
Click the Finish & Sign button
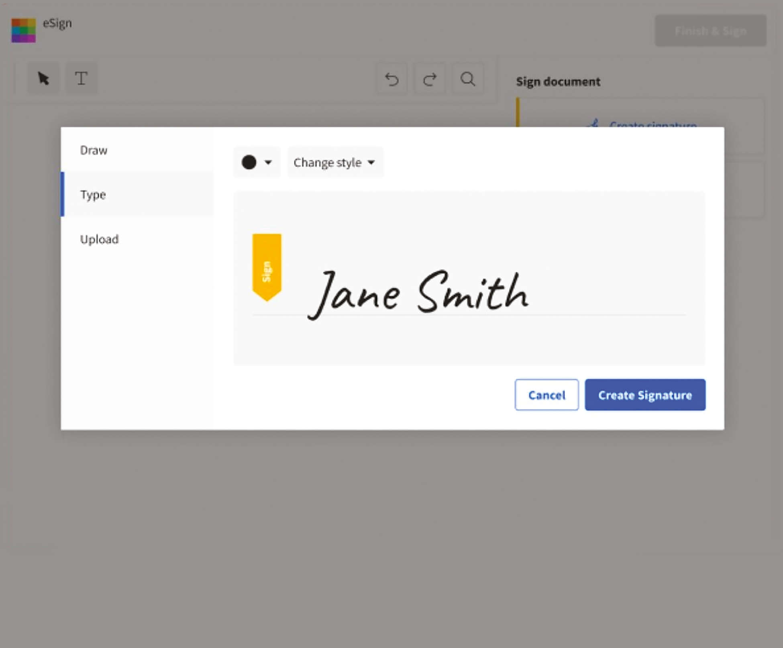pos(710,31)
